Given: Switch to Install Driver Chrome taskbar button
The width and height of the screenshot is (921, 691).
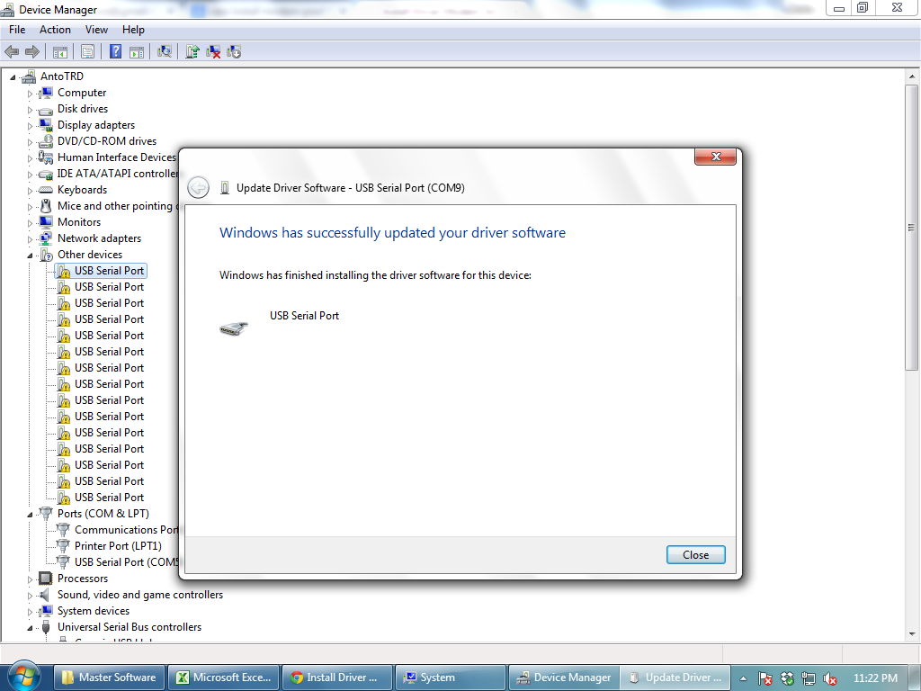Looking at the screenshot, I should pyautogui.click(x=337, y=678).
